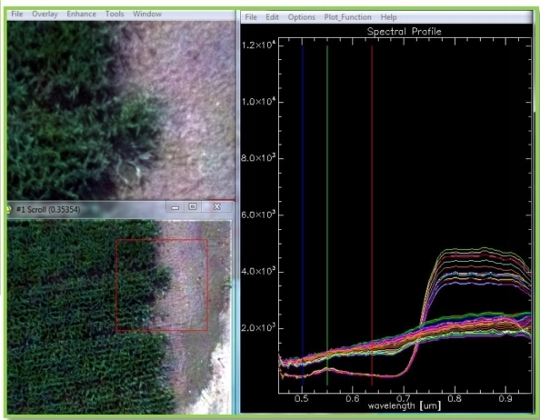Select the green band marker line
The width and height of the screenshot is (540, 420).
pyautogui.click(x=327, y=215)
